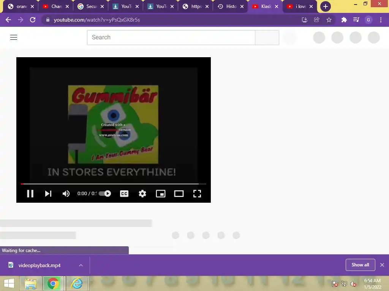Screen dimensions: 389x291
Task: Pause the video with the pause button
Action: (x=30, y=194)
